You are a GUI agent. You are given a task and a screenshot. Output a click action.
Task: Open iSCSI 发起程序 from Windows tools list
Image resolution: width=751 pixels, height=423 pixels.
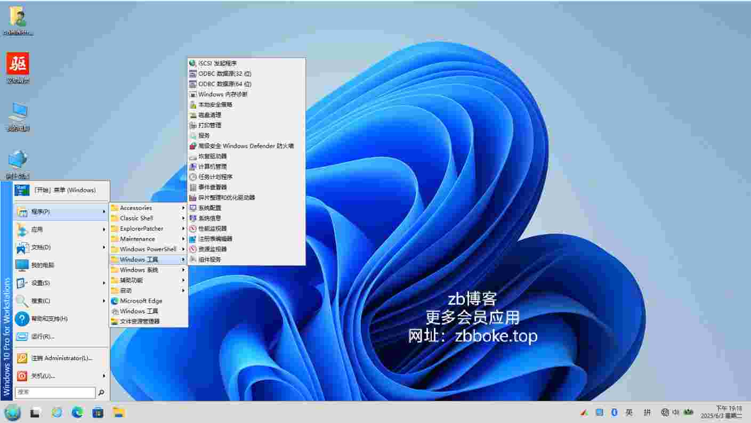pos(246,63)
